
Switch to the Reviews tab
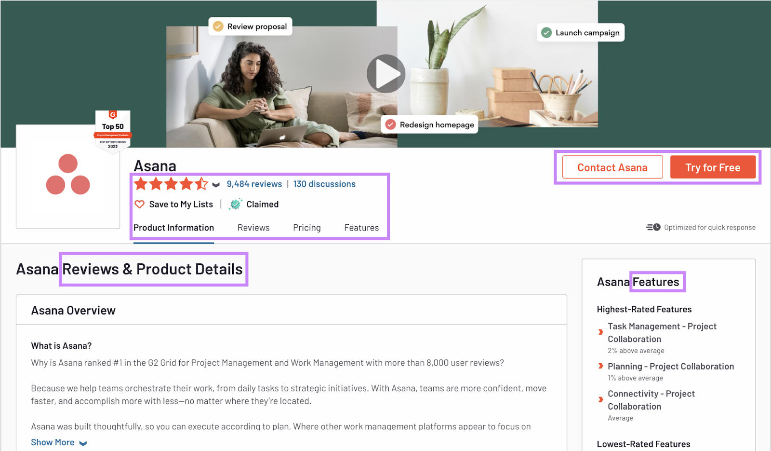253,228
